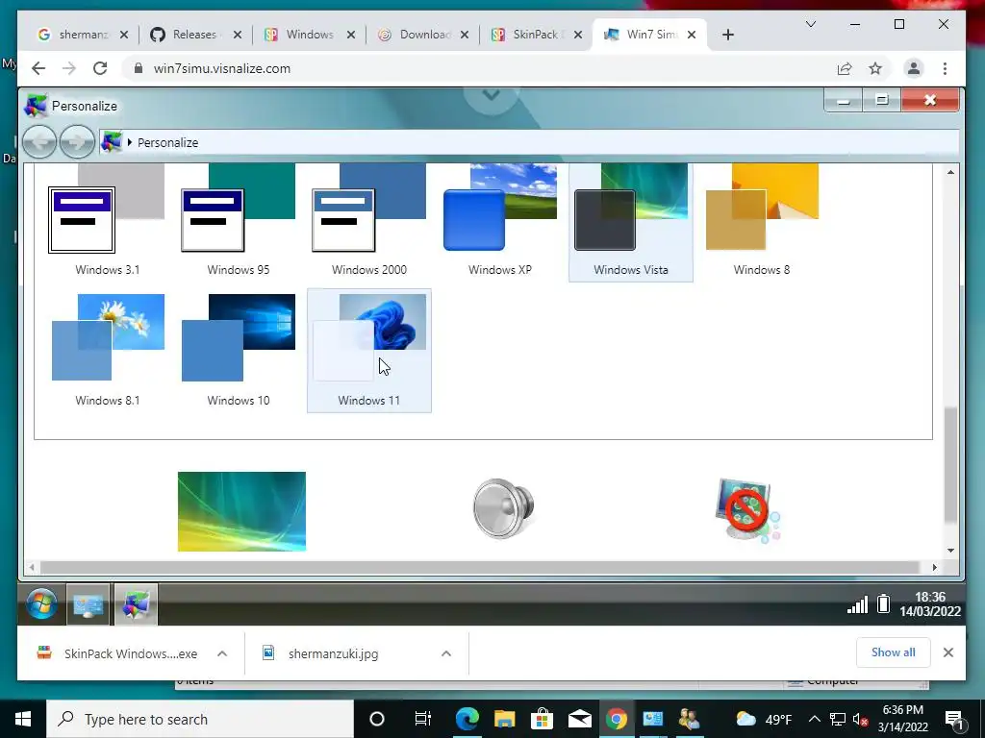Click the address bar URL
The height and width of the screenshot is (738, 985).
click(x=222, y=69)
